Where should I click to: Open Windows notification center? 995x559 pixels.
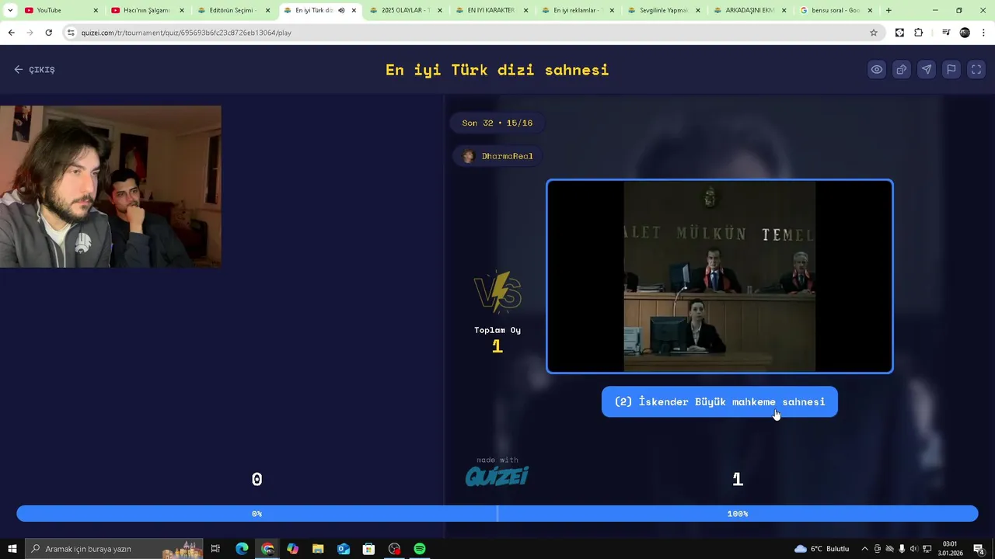point(979,549)
